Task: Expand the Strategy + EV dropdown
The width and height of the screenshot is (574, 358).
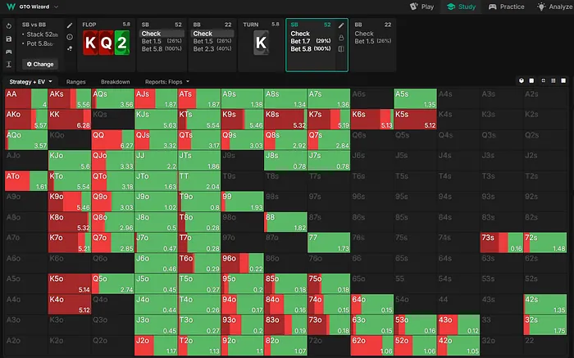Action: 31,82
